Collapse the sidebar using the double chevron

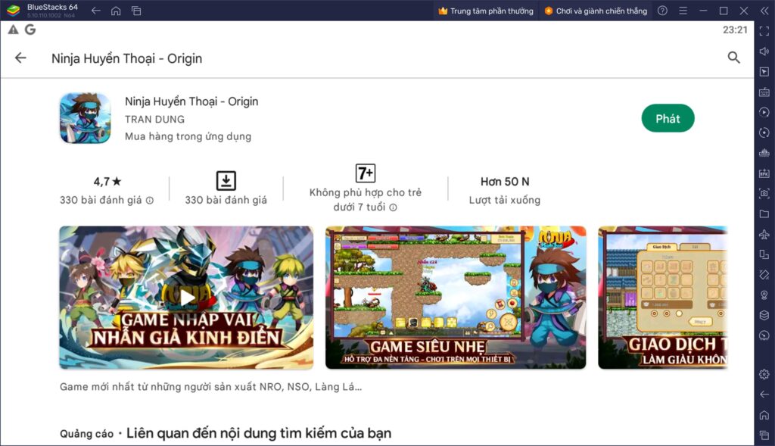pyautogui.click(x=764, y=11)
